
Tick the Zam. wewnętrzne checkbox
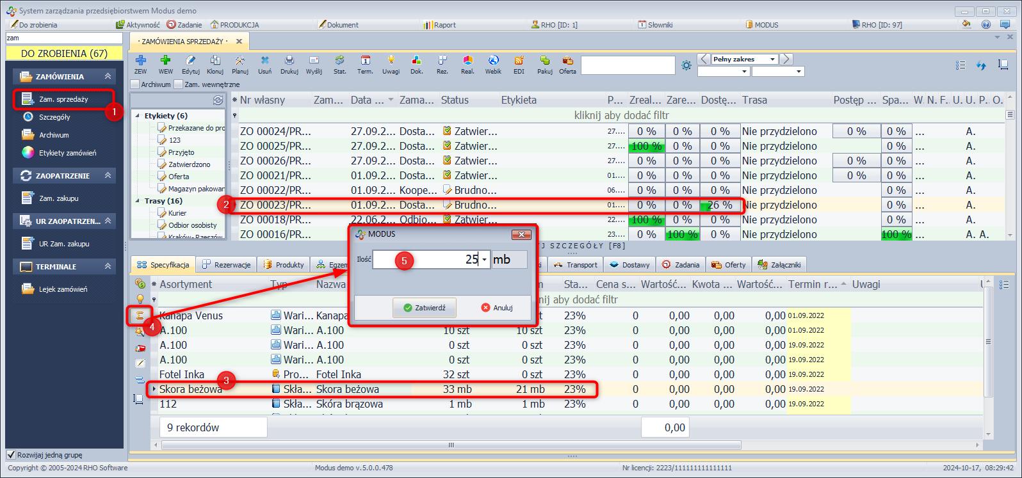[179, 84]
